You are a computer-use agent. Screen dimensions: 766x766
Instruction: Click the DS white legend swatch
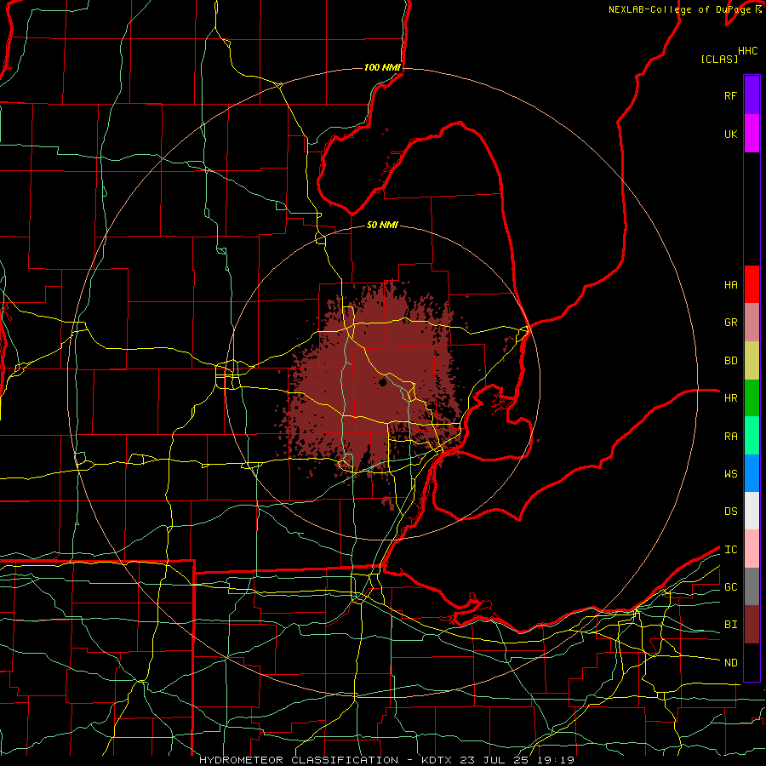[752, 511]
